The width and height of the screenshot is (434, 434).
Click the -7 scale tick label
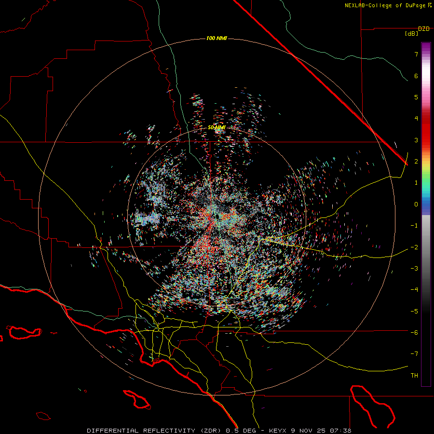coord(414,354)
